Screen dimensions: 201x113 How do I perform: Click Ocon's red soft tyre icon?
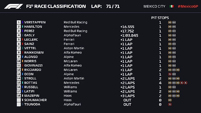coord(170,74)
